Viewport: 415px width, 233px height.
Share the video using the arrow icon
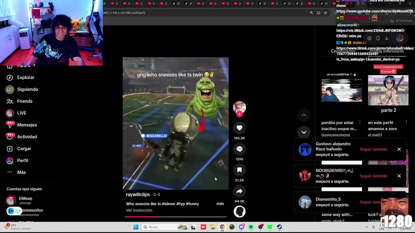[x=239, y=191]
